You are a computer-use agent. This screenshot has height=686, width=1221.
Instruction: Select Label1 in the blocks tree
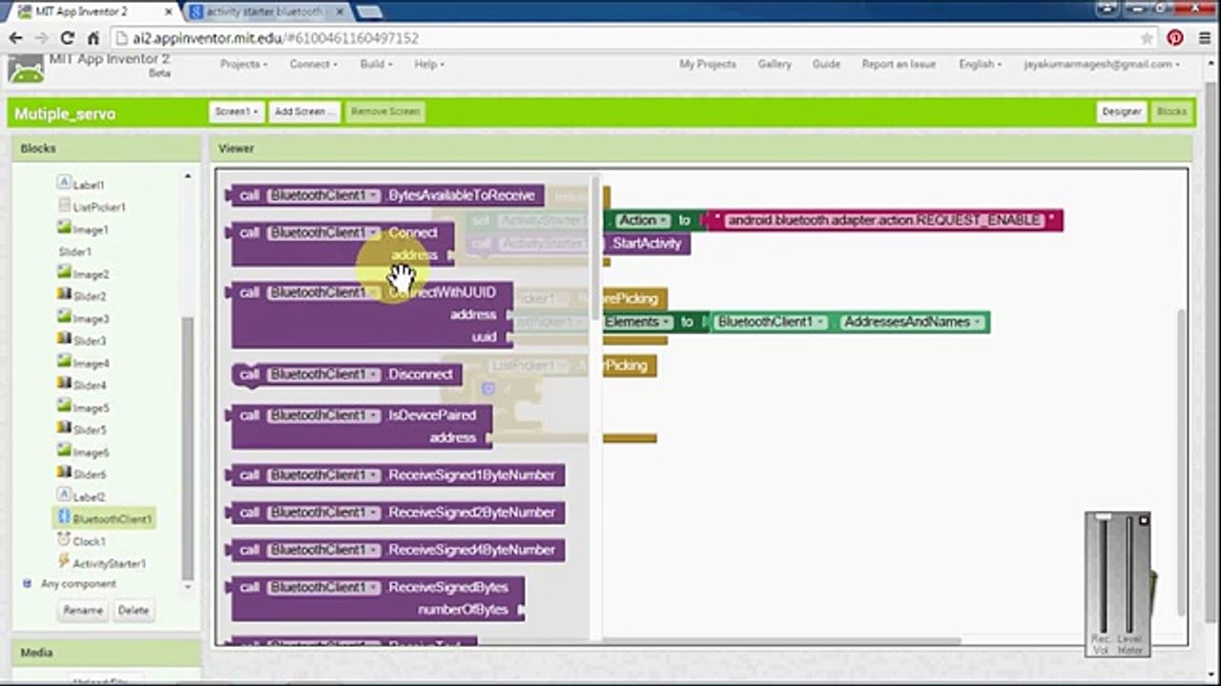coord(89,185)
